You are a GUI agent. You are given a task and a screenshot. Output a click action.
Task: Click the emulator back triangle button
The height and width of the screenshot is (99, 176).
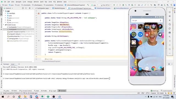170,41
